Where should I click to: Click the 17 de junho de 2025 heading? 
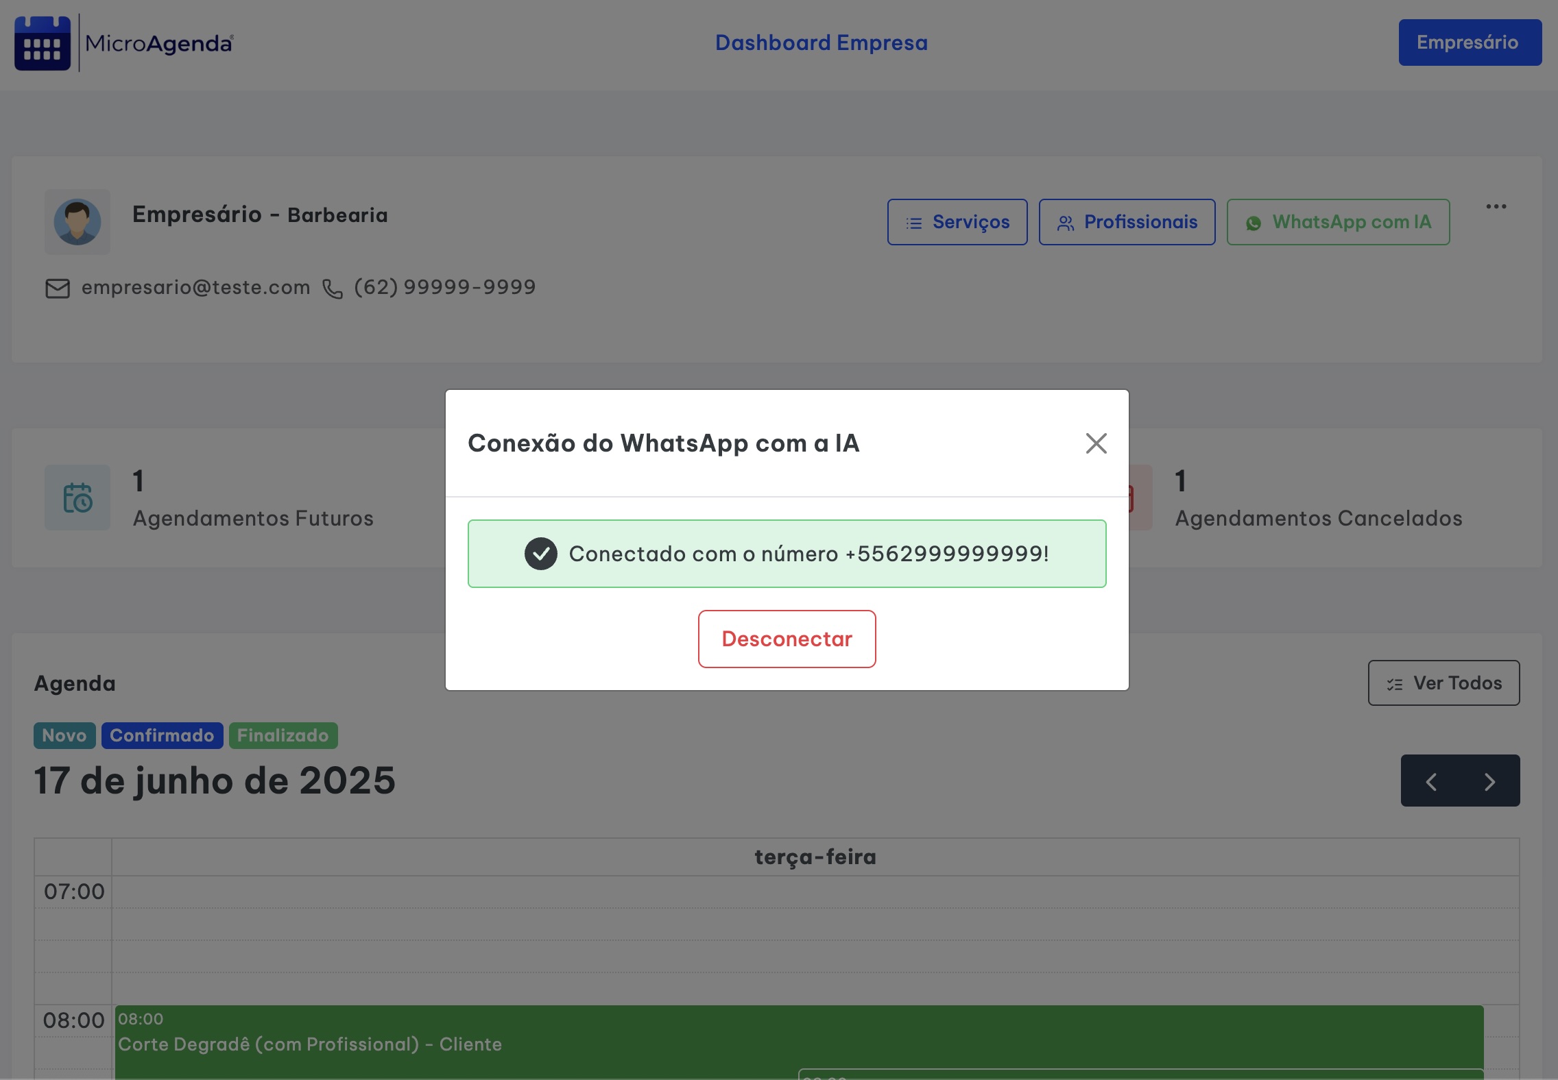click(x=215, y=781)
